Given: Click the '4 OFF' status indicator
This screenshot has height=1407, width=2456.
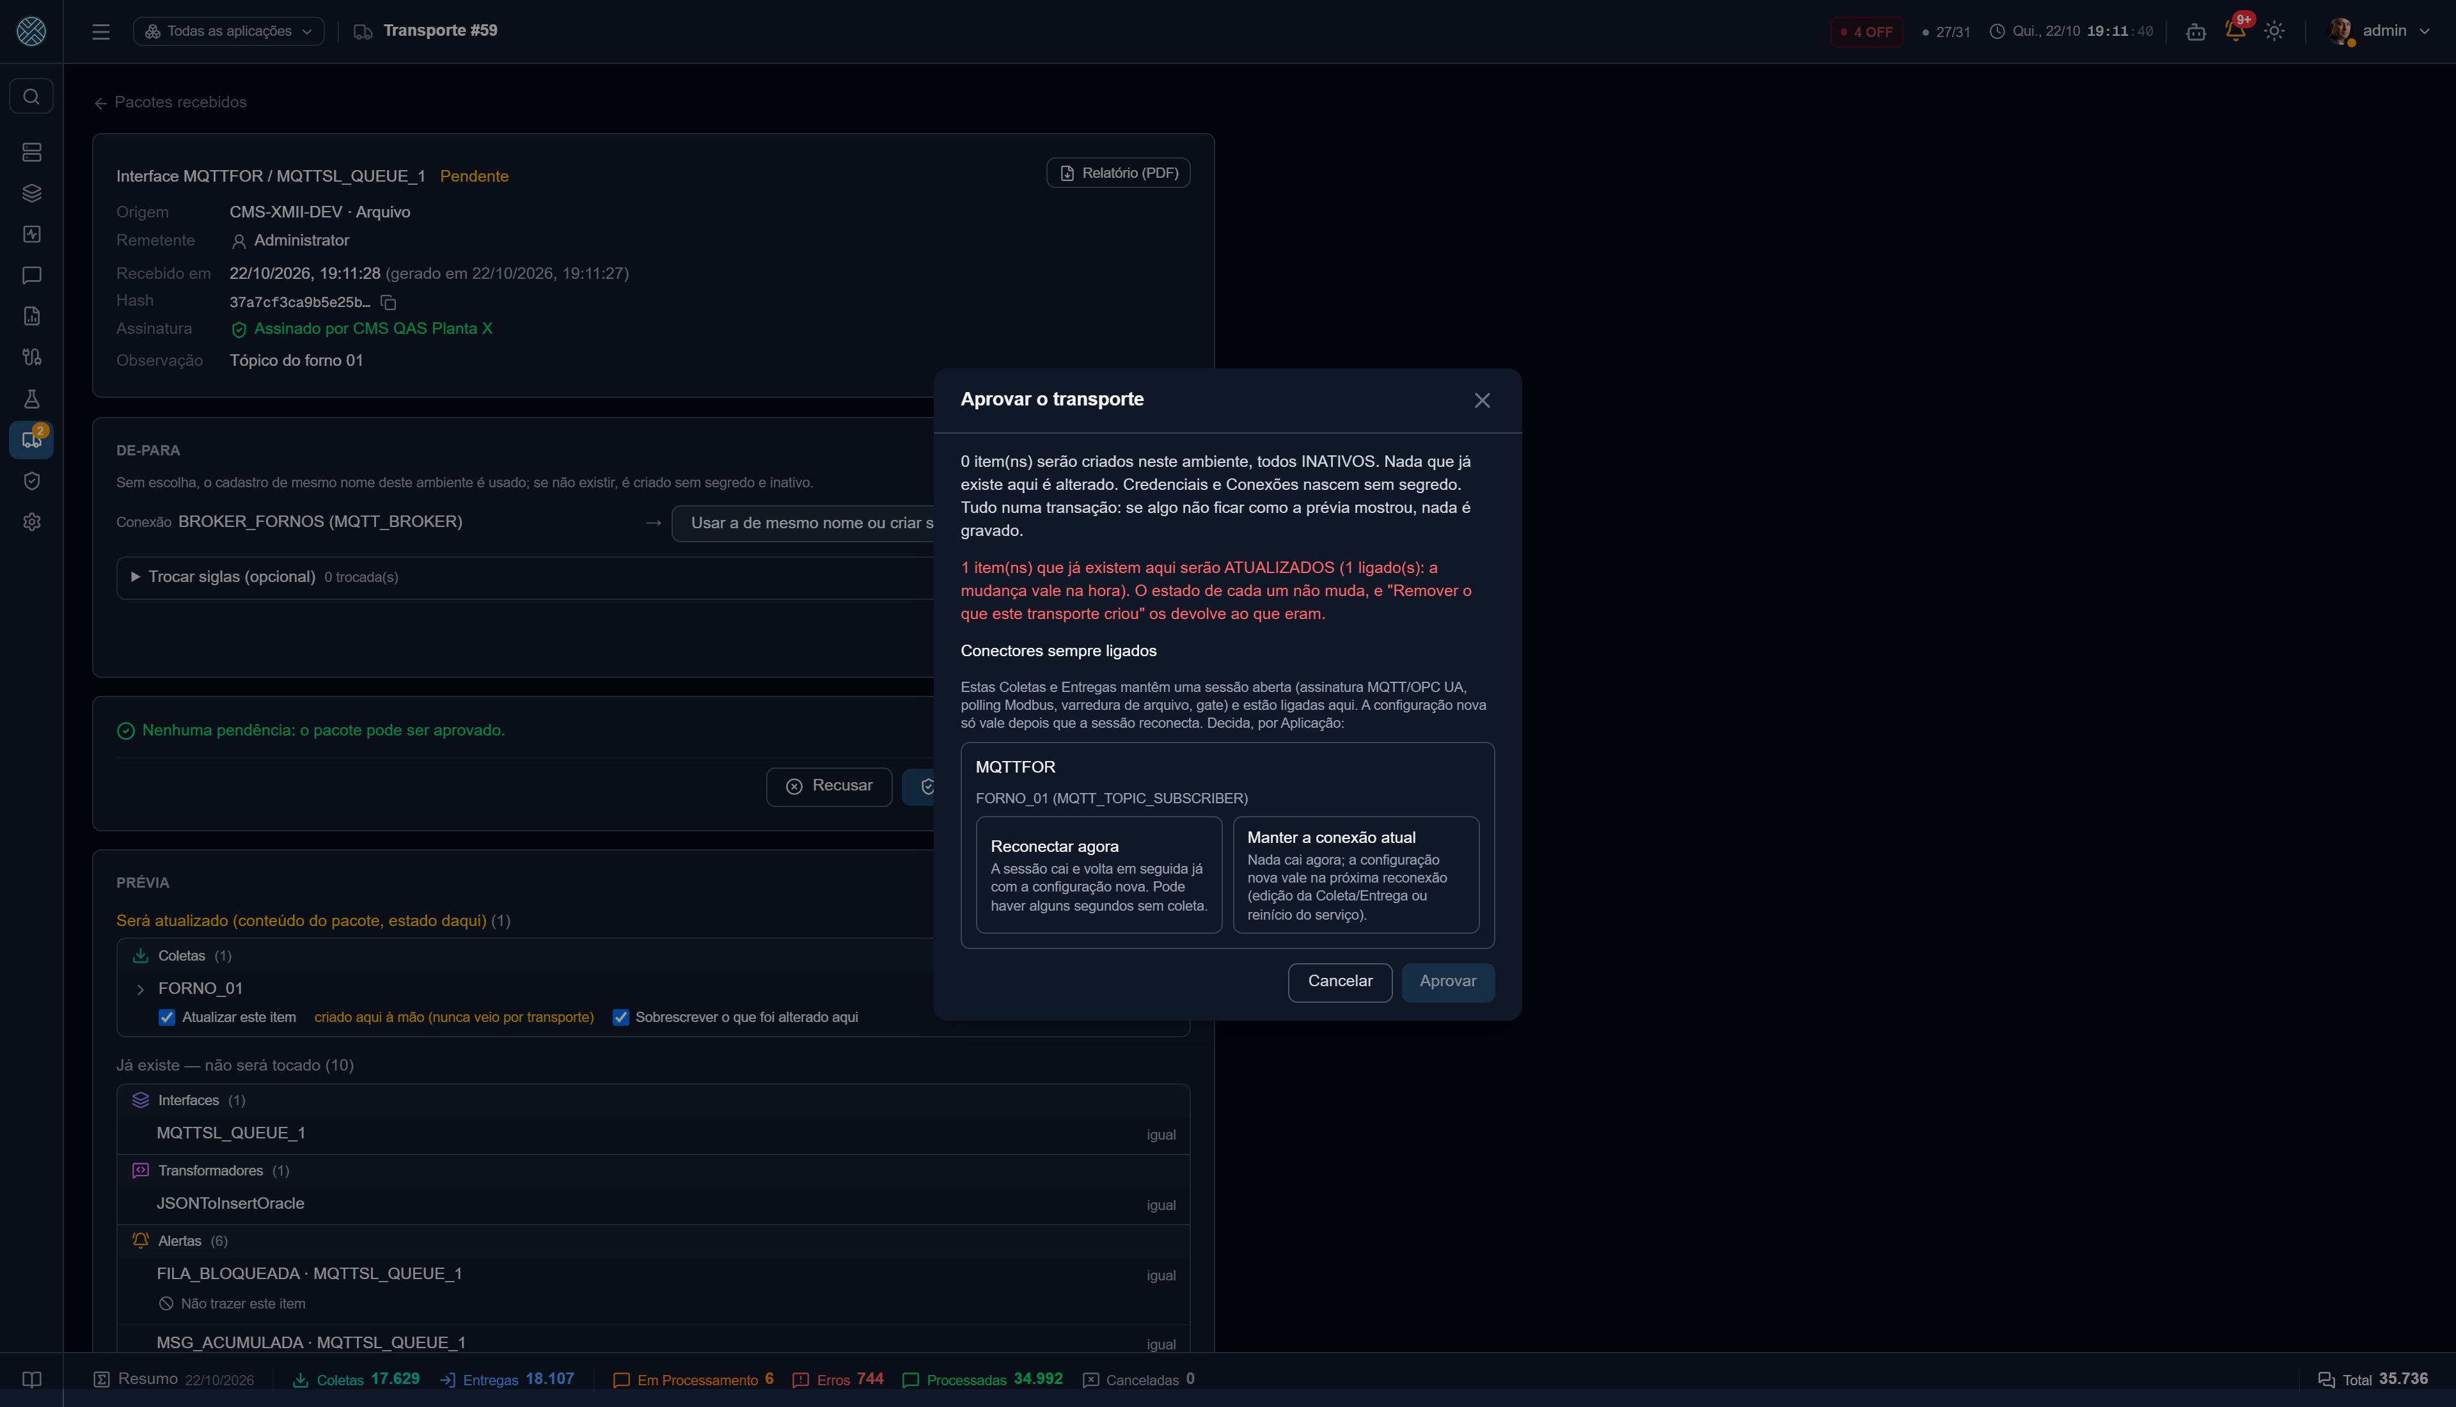Looking at the screenshot, I should [1867, 32].
